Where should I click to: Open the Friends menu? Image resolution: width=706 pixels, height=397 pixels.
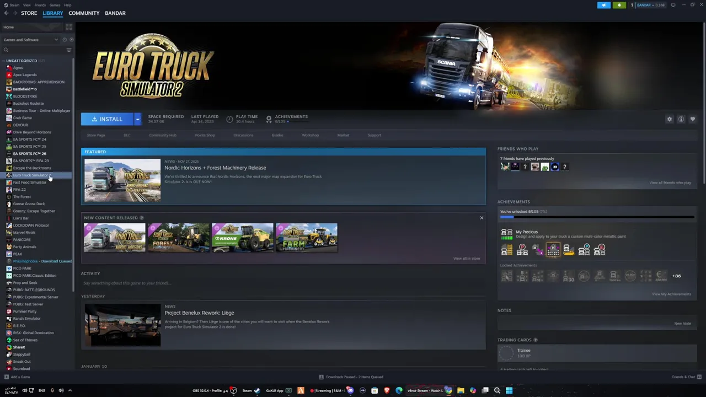[x=40, y=5]
